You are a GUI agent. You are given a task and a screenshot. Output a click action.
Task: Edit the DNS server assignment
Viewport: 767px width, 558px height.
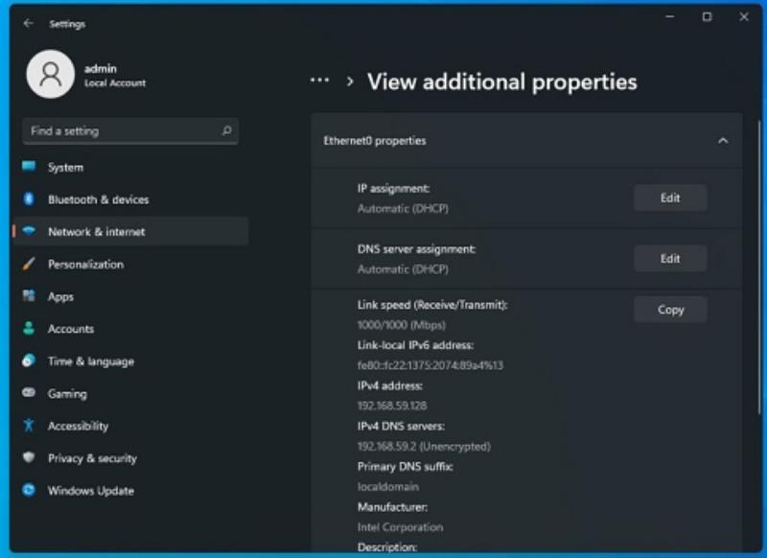click(670, 258)
